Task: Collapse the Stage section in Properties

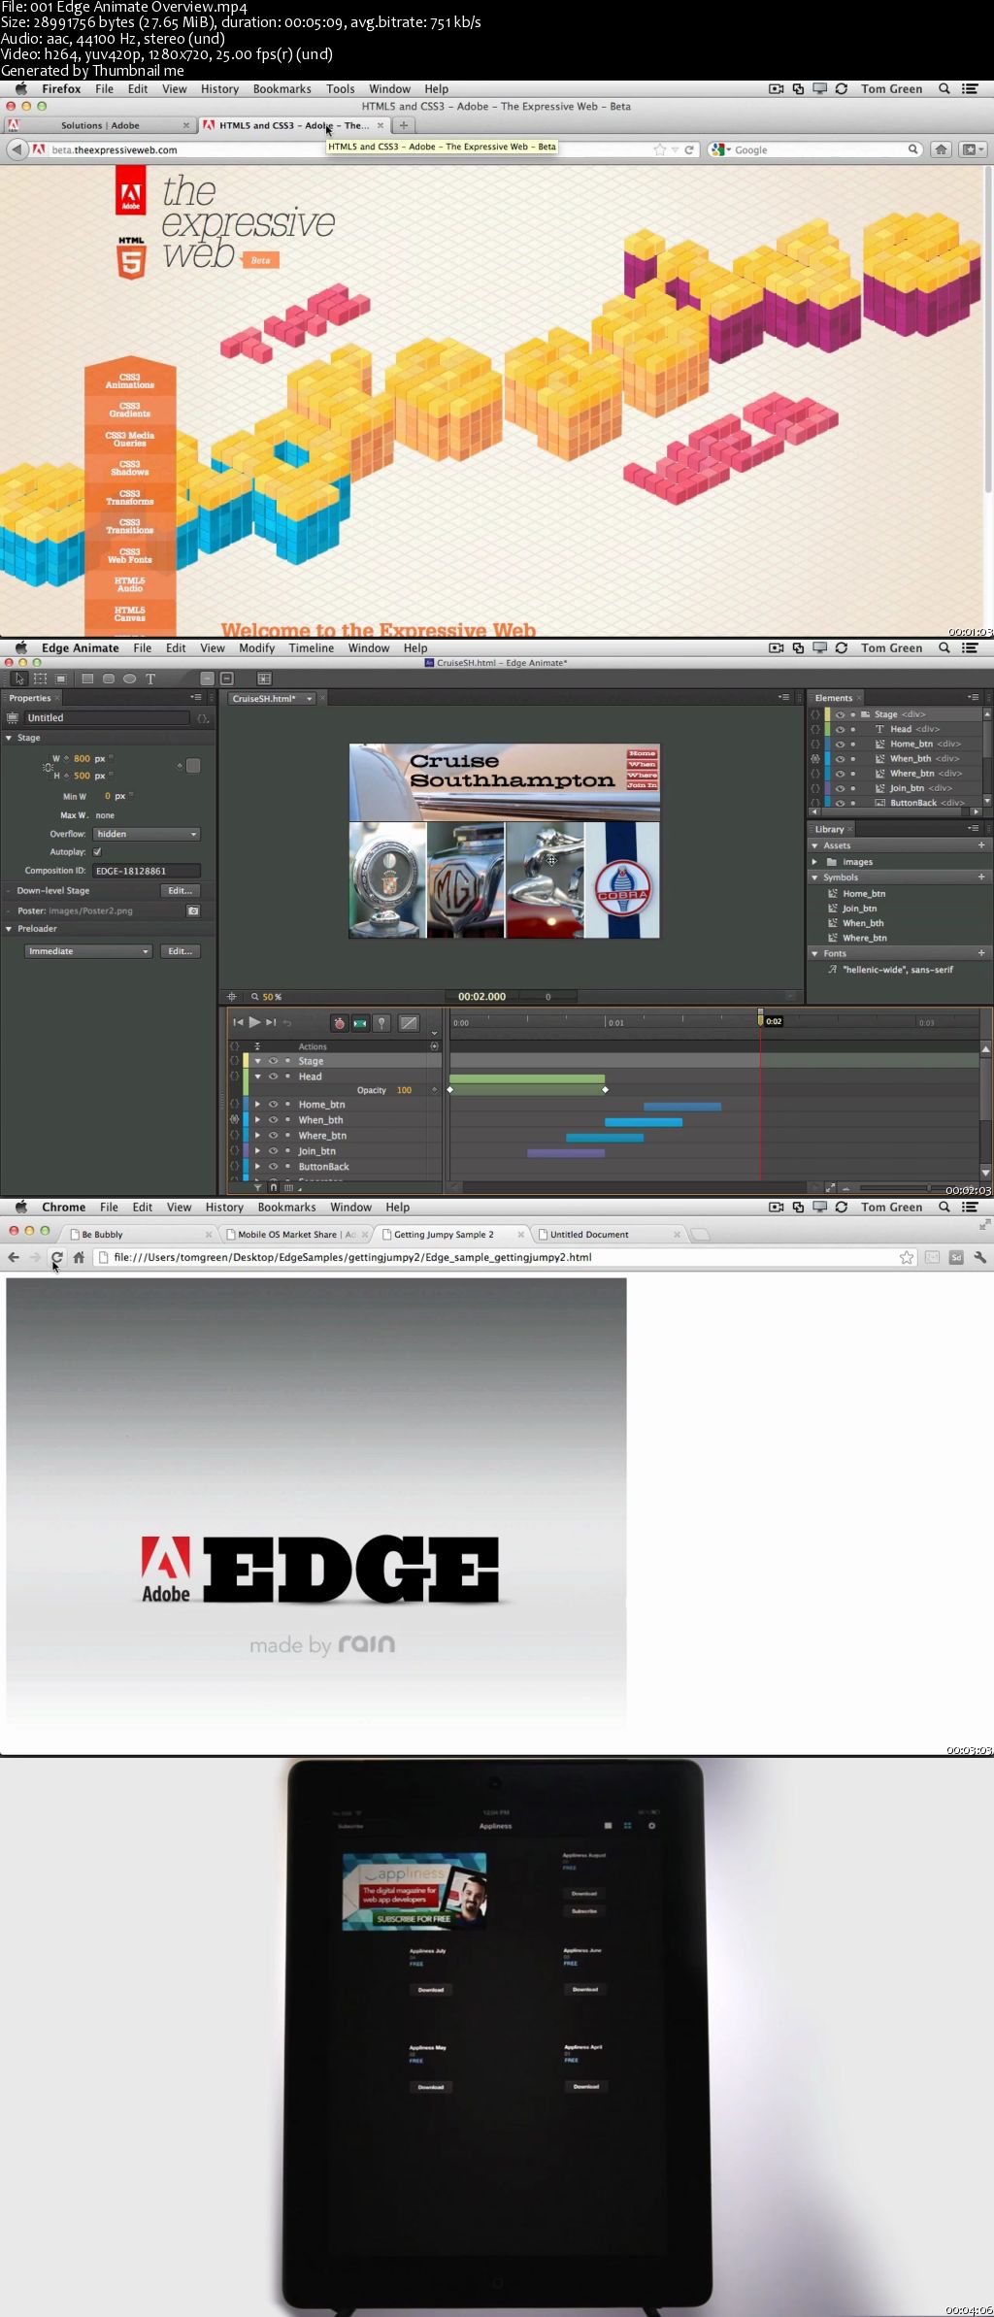Action: (9, 738)
